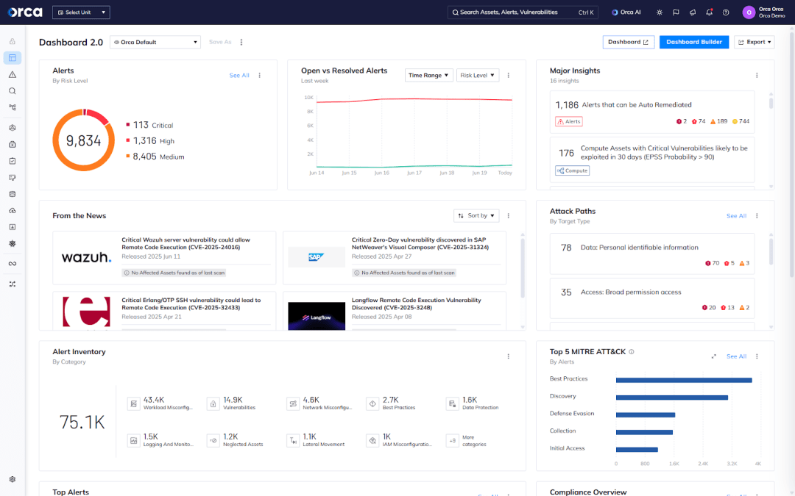Click the Compute tag in Major Insights
The height and width of the screenshot is (496, 795).
tap(573, 170)
